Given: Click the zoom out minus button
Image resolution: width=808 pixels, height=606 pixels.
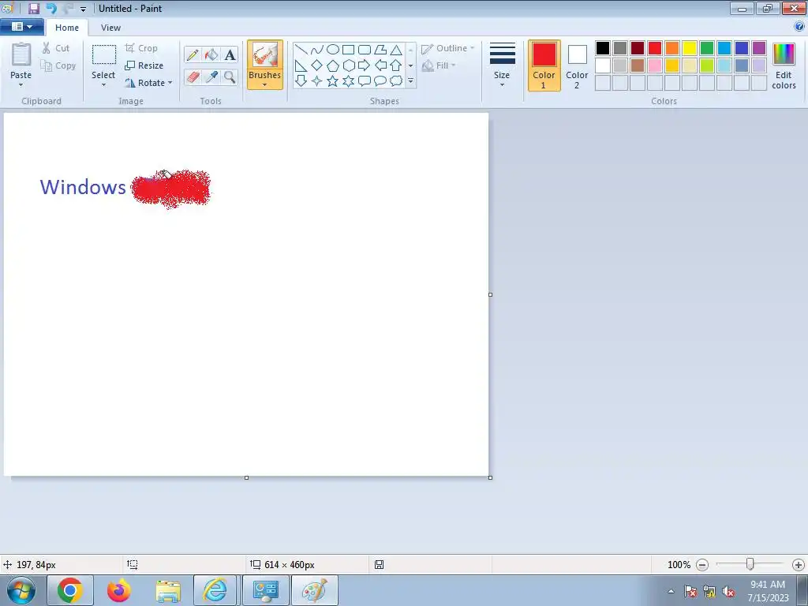Looking at the screenshot, I should click(x=701, y=565).
